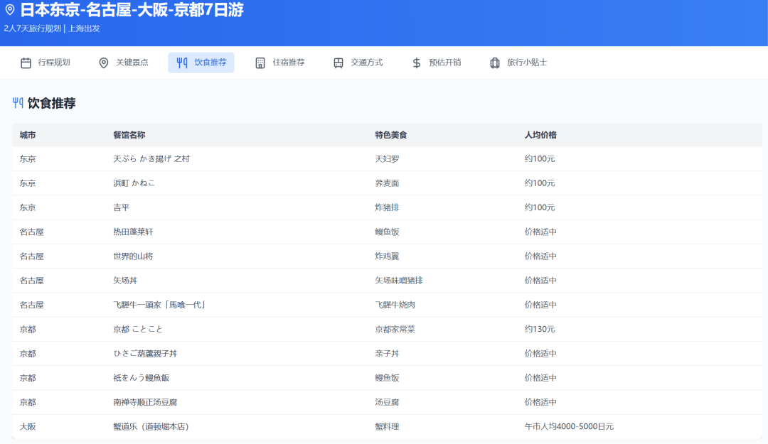The image size is (768, 444).
Task: Click the 荞麦面 specialty cell
Action: coord(387,183)
